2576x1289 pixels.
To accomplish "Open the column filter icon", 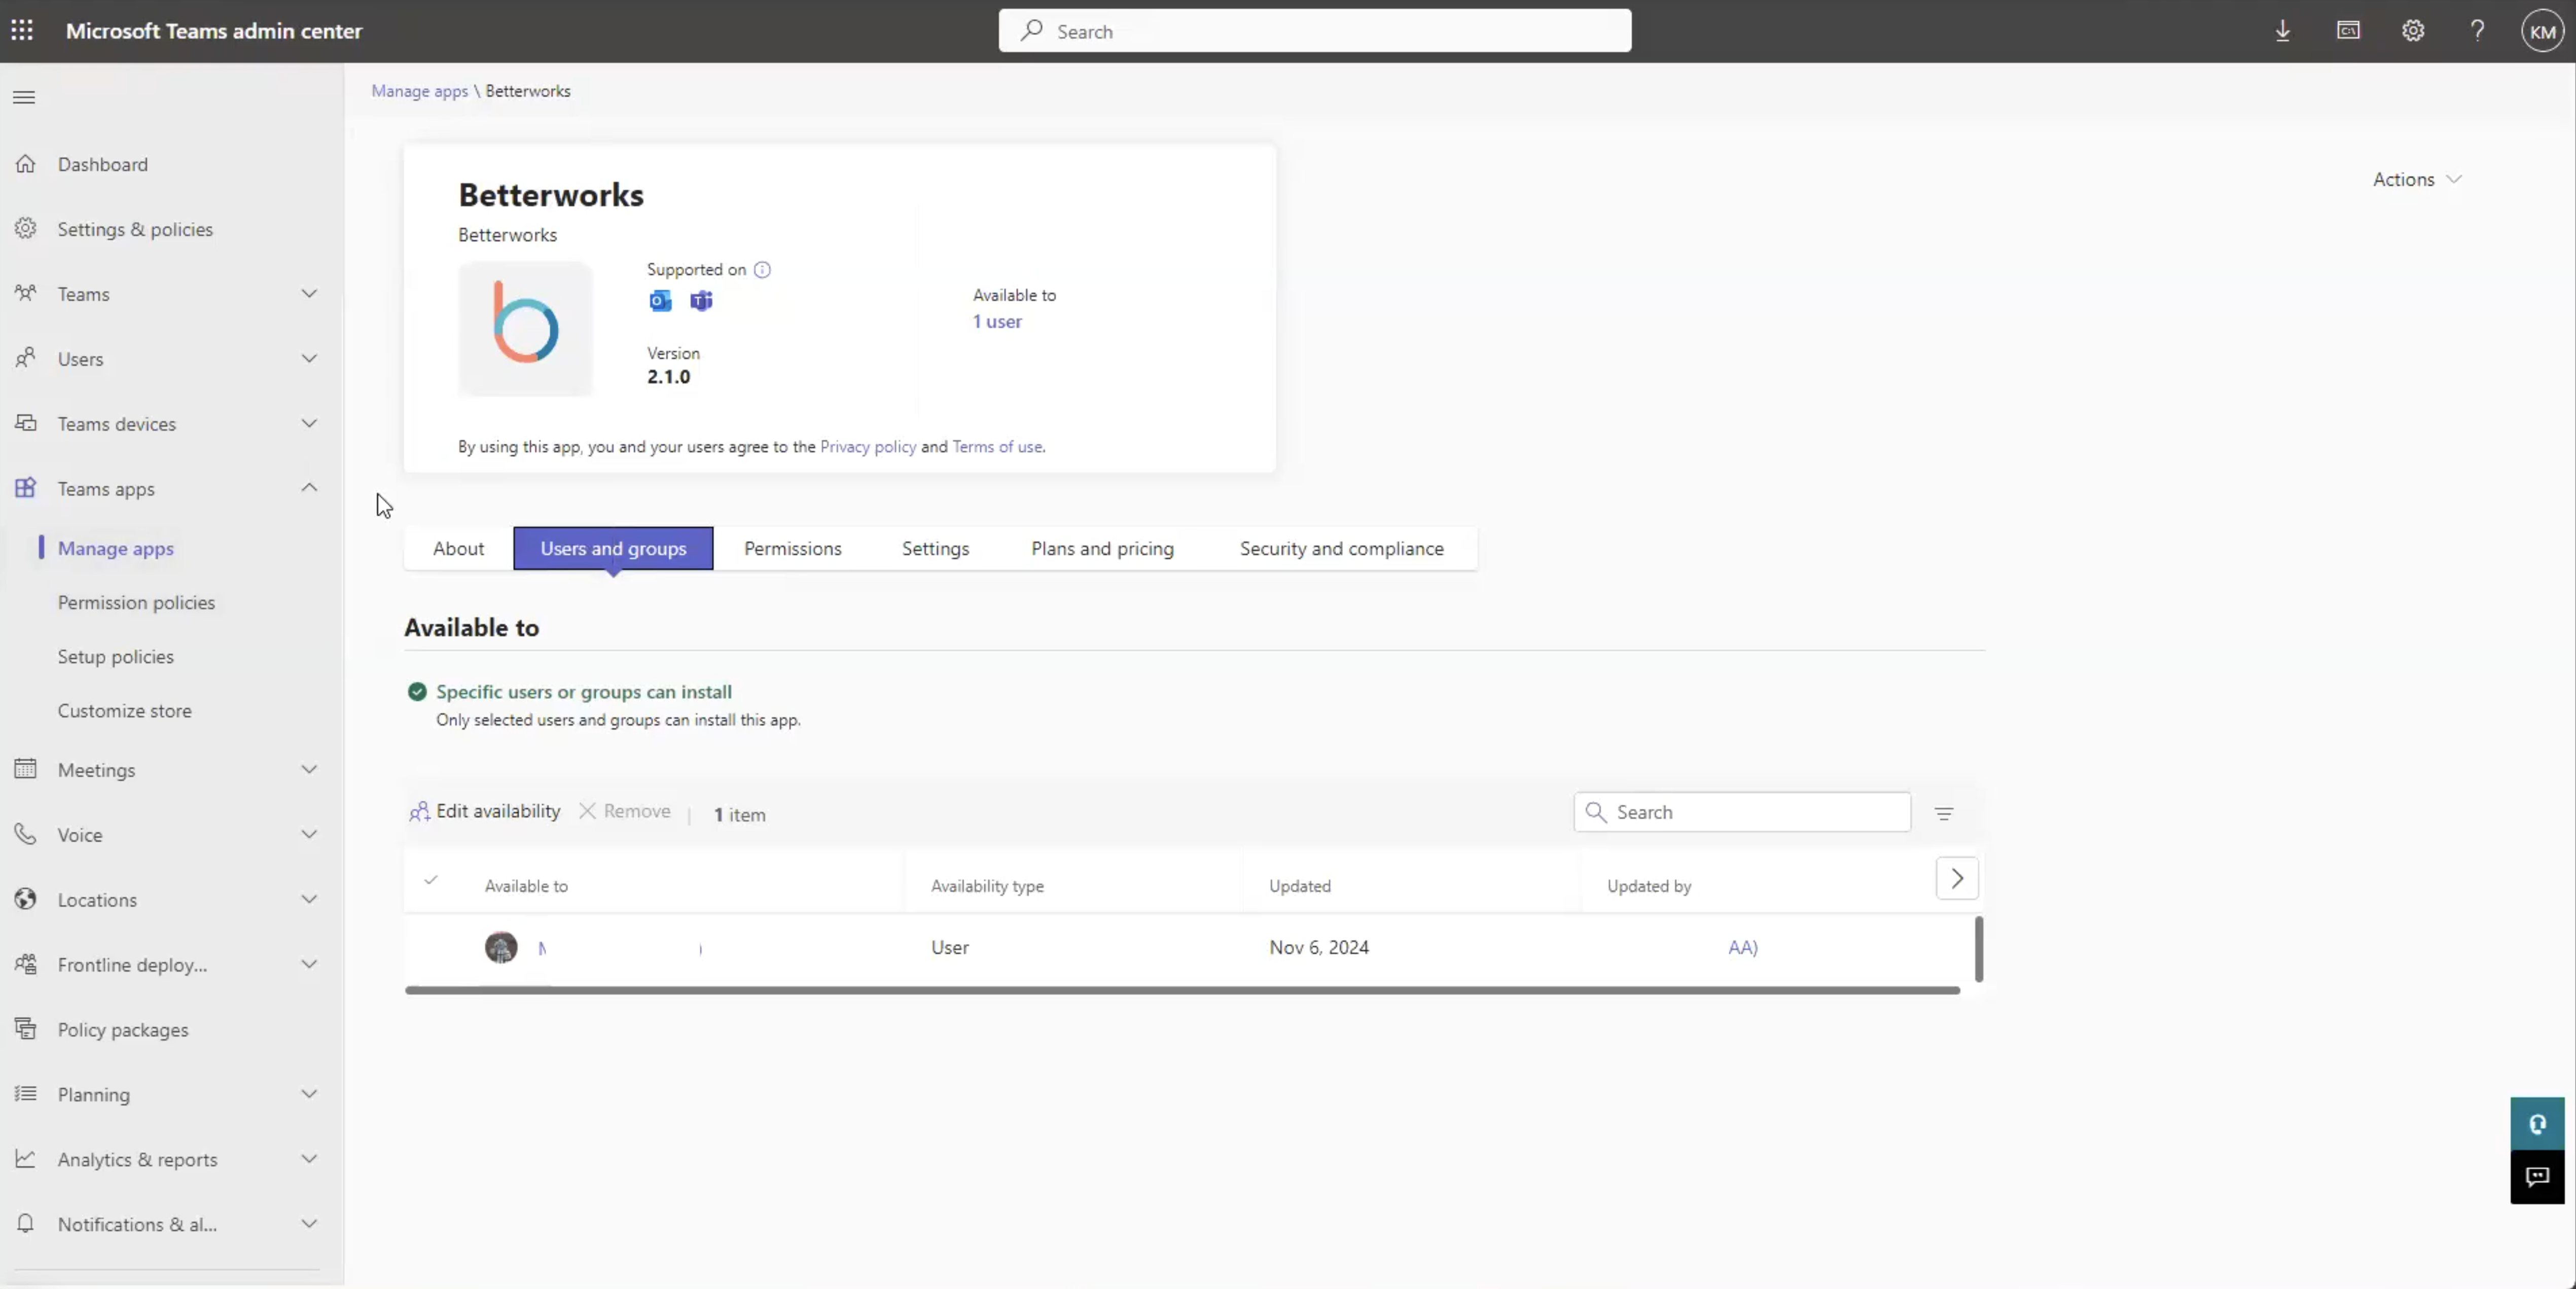I will [x=1943, y=814].
